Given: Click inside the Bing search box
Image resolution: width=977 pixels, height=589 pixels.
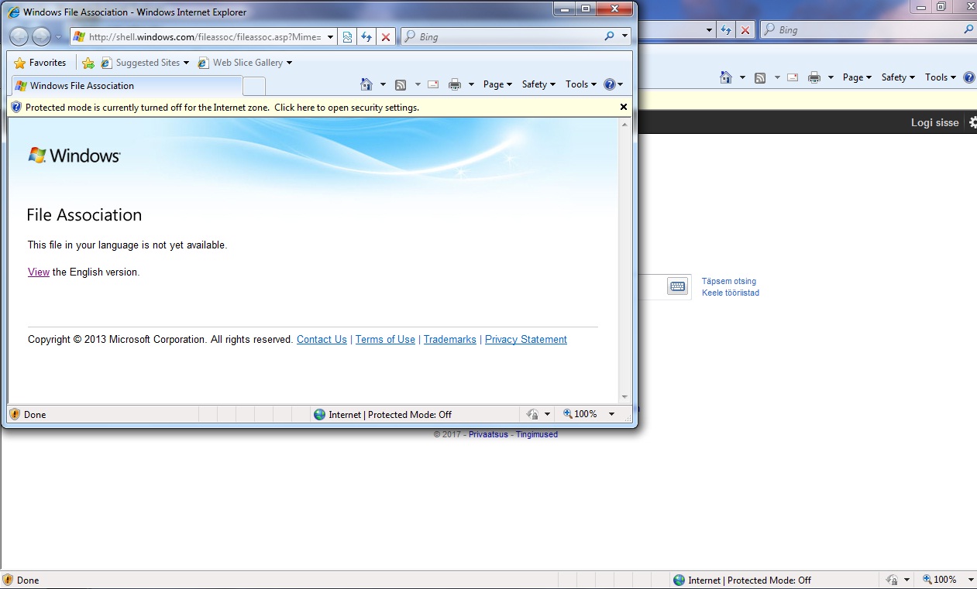Looking at the screenshot, I should pyautogui.click(x=507, y=36).
